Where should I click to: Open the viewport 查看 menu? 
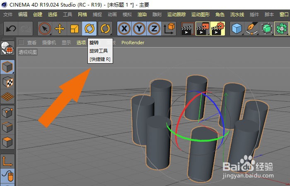pos(32,43)
